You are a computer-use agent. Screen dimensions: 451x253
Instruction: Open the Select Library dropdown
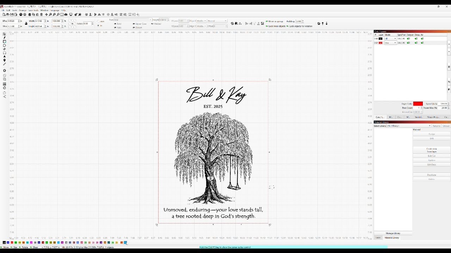click(x=409, y=126)
